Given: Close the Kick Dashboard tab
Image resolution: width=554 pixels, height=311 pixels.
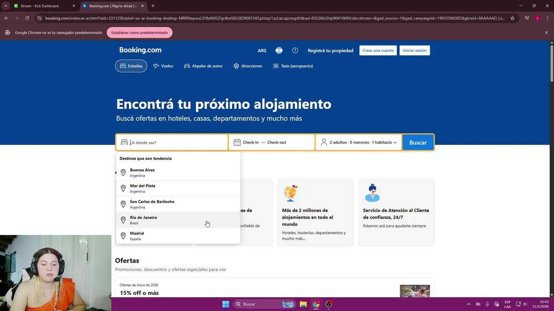Looking at the screenshot, I should click(74, 6).
